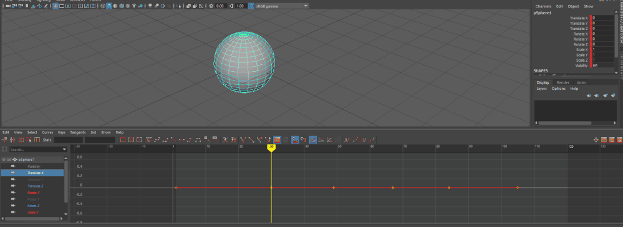Select the Translate X curve channel
The image size is (623, 227).
(x=32, y=173)
